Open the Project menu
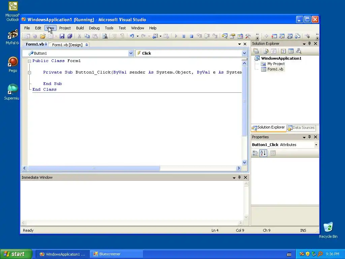Image resolution: width=345 pixels, height=259 pixels. click(65, 28)
